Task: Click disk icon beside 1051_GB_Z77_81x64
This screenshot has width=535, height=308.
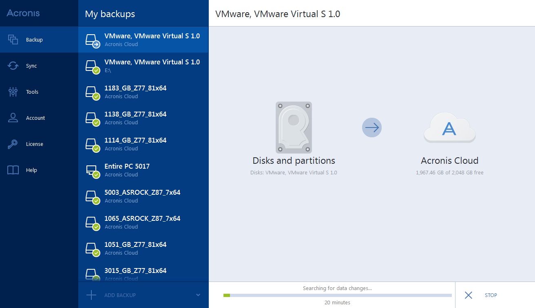Action: coord(92,249)
